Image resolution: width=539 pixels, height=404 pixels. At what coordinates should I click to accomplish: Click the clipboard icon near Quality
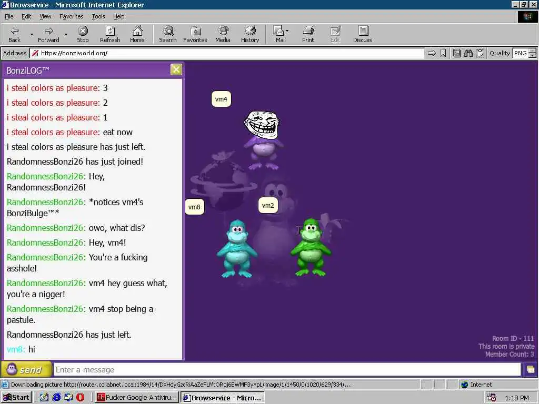pyautogui.click(x=480, y=53)
